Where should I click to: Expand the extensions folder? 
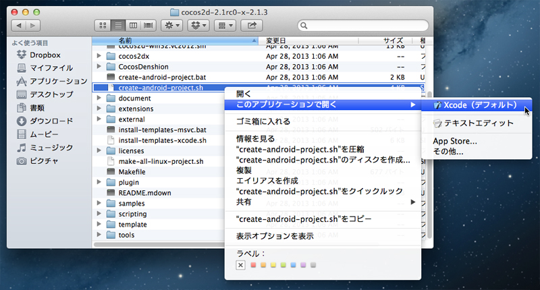click(x=99, y=109)
